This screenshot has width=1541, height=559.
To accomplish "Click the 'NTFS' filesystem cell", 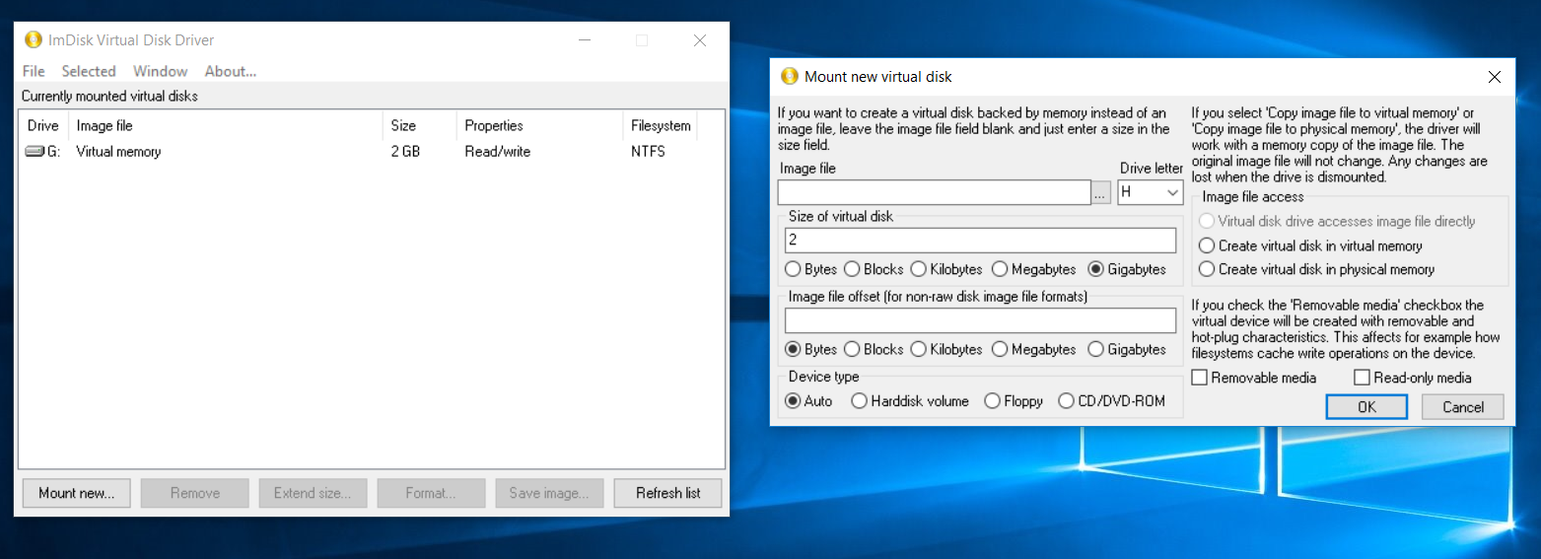I will (x=648, y=152).
